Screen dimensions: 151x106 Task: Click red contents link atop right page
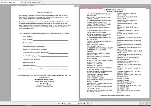pos(91,9)
